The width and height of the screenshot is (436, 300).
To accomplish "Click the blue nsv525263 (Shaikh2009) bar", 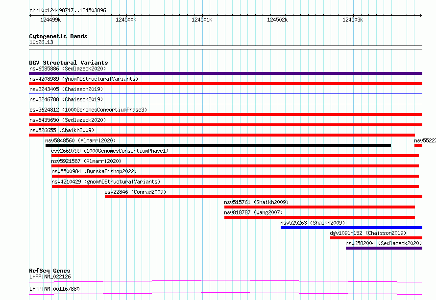I will [x=351, y=228].
